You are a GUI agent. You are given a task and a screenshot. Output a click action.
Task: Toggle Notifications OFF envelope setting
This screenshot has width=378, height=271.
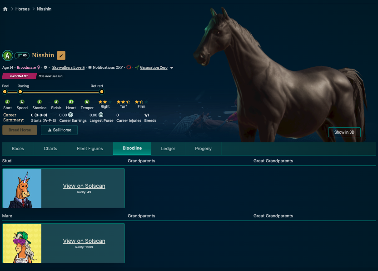(x=105, y=67)
